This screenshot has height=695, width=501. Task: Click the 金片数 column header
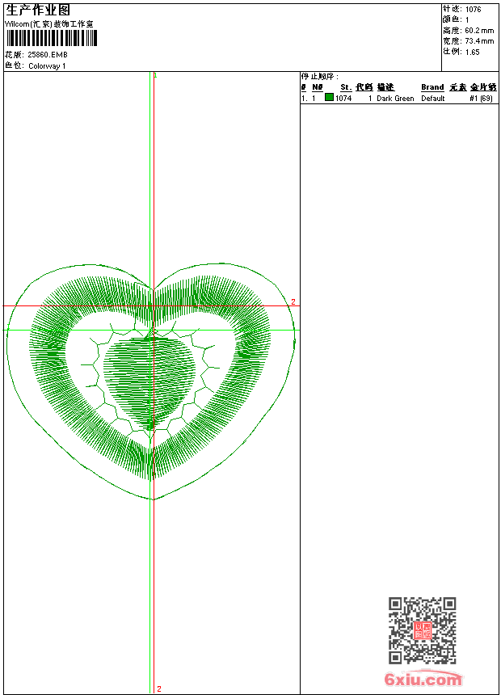coord(482,87)
